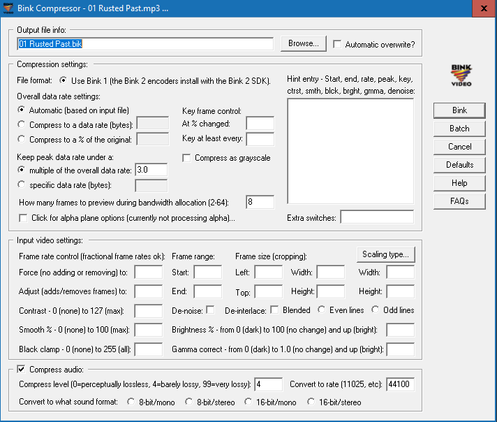Click the Black clamp value field
This screenshot has width=497, height=422.
(149, 349)
